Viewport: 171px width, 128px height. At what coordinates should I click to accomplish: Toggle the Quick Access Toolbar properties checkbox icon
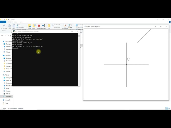pyautogui.click(x=4, y=19)
